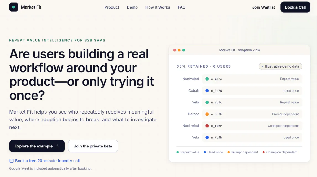The width and height of the screenshot is (317, 177).
Task: Open Book a free 20-minute founder call link
Action: click(47, 161)
